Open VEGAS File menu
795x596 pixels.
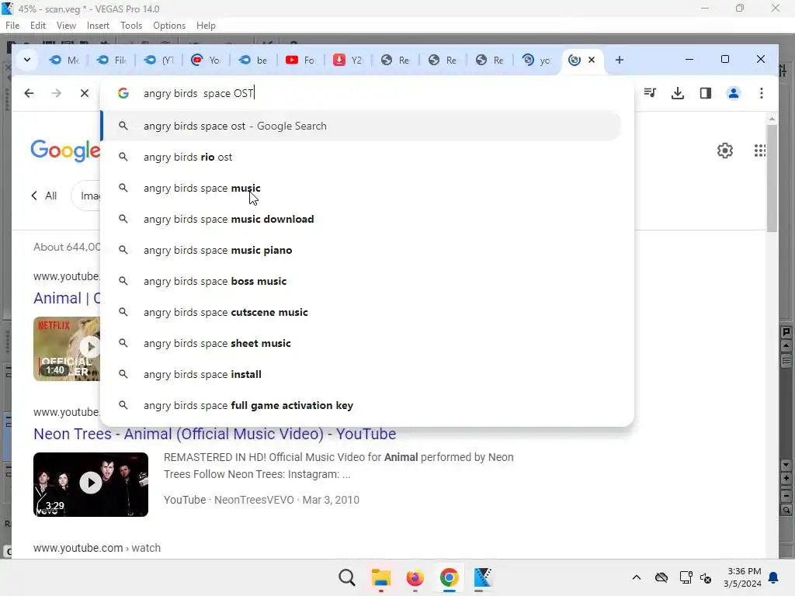click(12, 26)
